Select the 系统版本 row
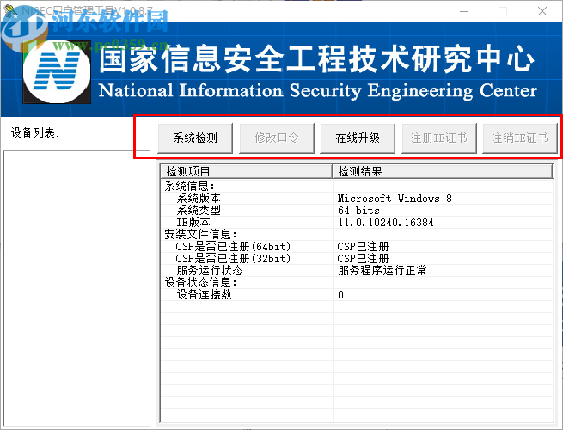The height and width of the screenshot is (430, 563). (x=357, y=199)
